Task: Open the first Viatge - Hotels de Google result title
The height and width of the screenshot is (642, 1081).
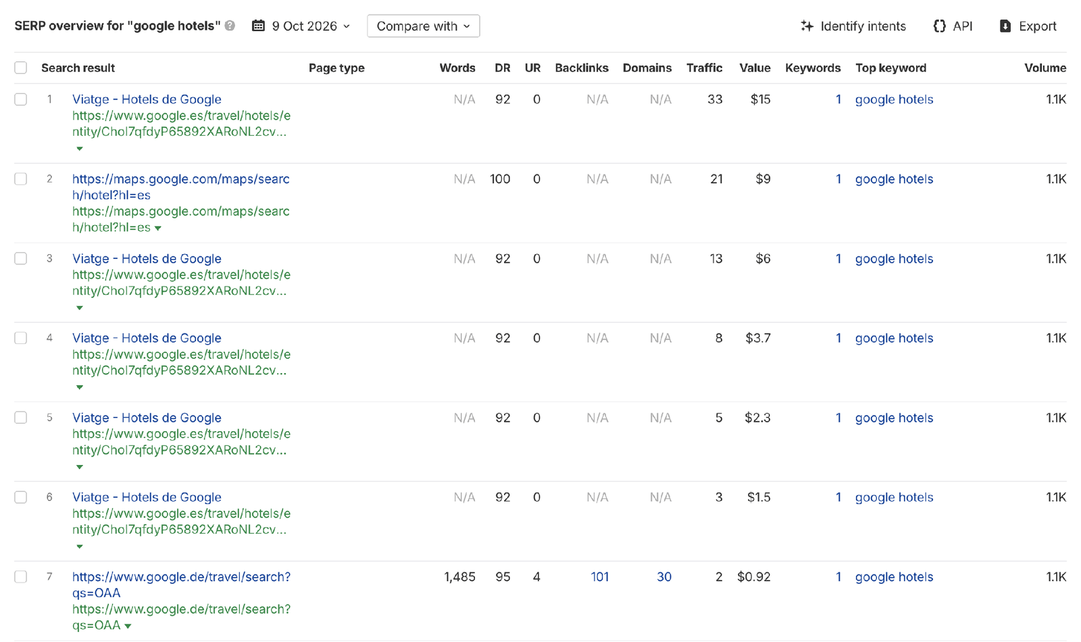Action: 147,99
